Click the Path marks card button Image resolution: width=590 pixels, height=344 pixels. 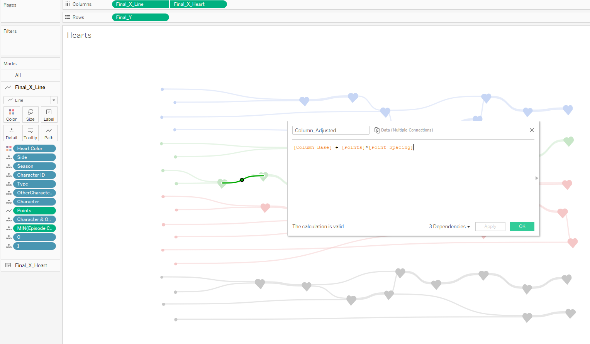[x=49, y=133]
